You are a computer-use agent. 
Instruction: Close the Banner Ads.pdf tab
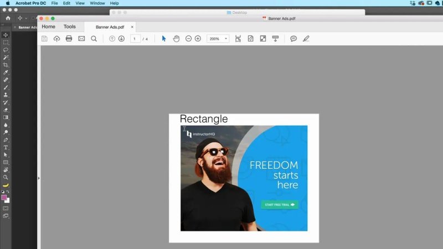[x=132, y=27]
